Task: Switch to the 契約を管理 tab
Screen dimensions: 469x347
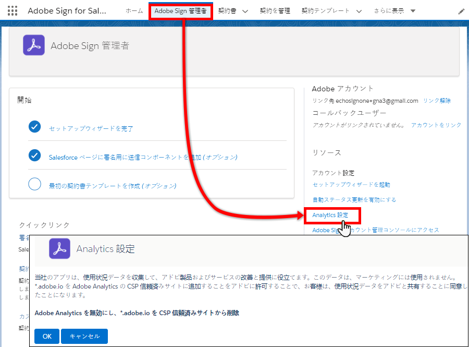Action: pos(275,11)
